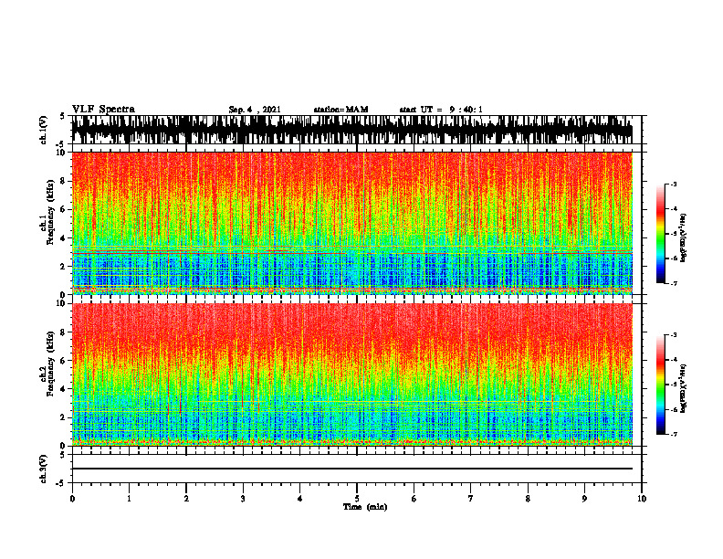
Task: Click time axis tick label "2"
Action: coord(186,499)
